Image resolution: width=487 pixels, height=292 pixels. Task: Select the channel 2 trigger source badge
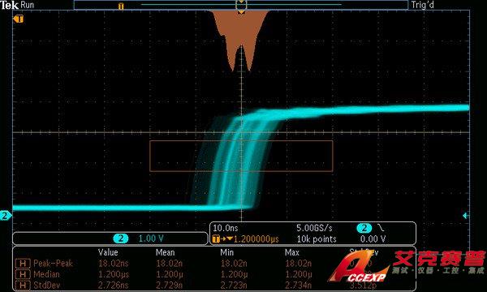pyautogui.click(x=364, y=228)
